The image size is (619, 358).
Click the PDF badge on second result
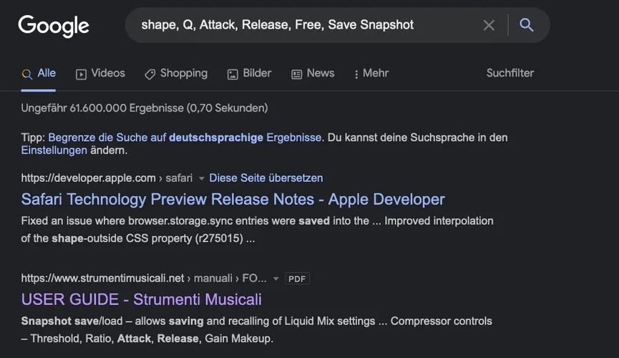(297, 279)
